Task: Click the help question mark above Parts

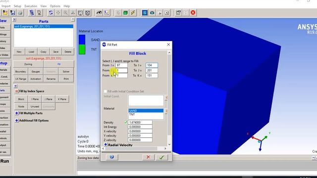Action: [14, 20]
